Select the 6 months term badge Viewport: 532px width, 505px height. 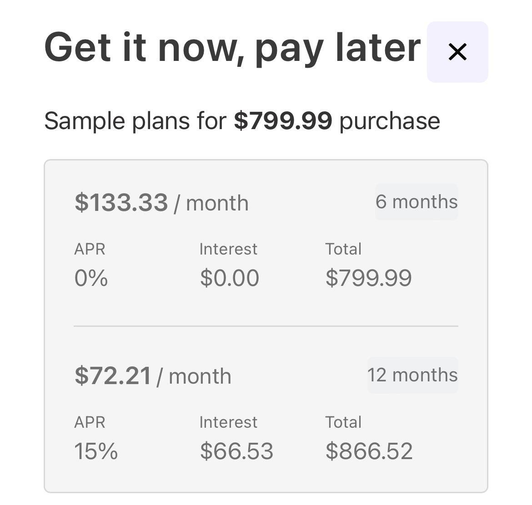(x=417, y=202)
